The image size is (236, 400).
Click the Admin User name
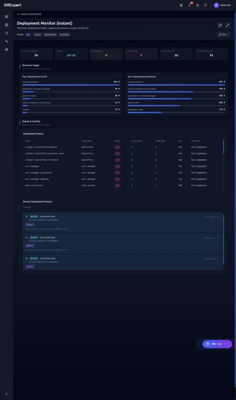226,5
